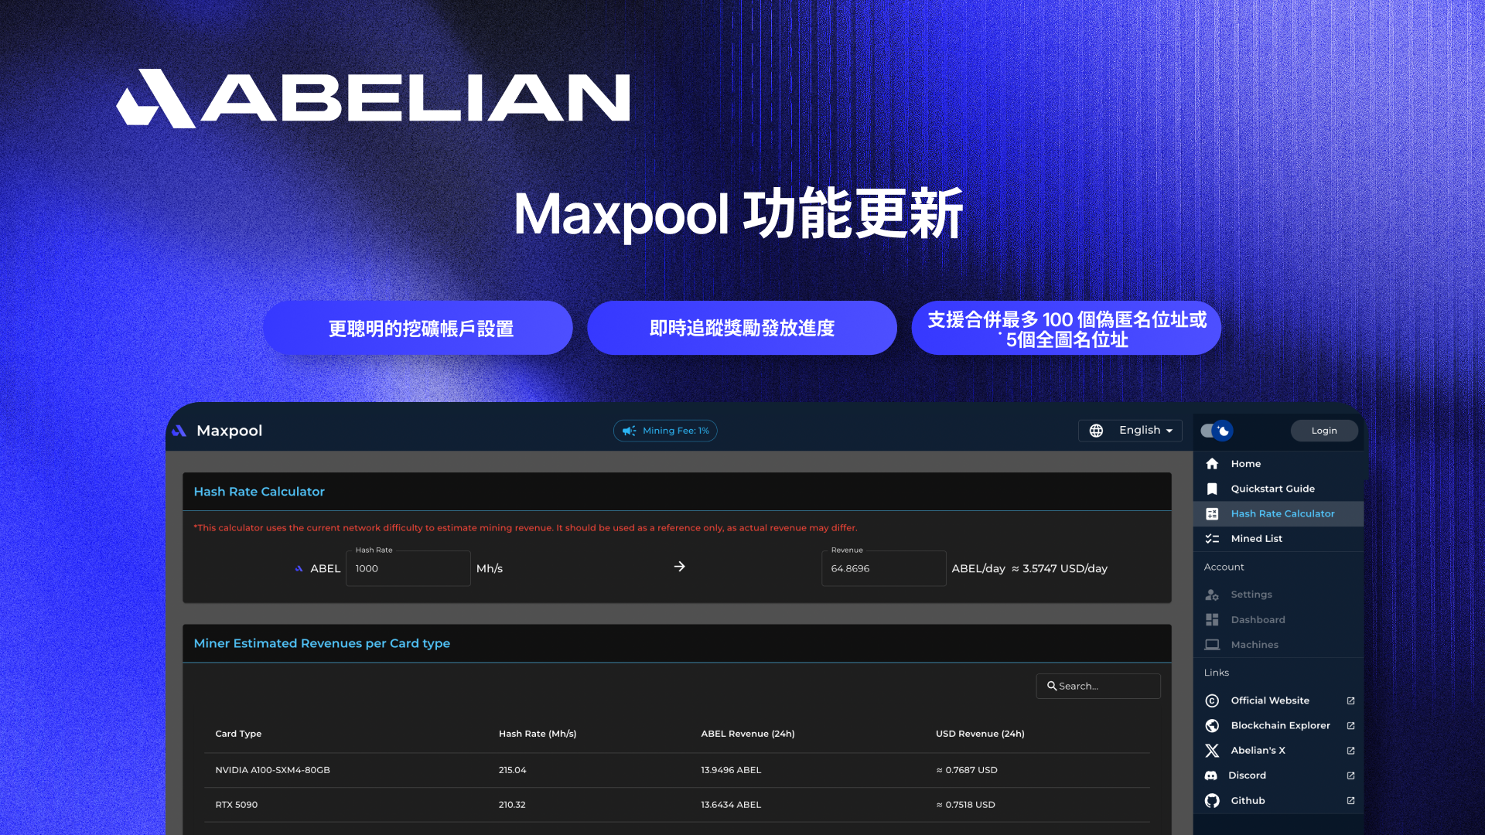Open the Mined List menu item
This screenshot has width=1485, height=835.
coord(1256,539)
